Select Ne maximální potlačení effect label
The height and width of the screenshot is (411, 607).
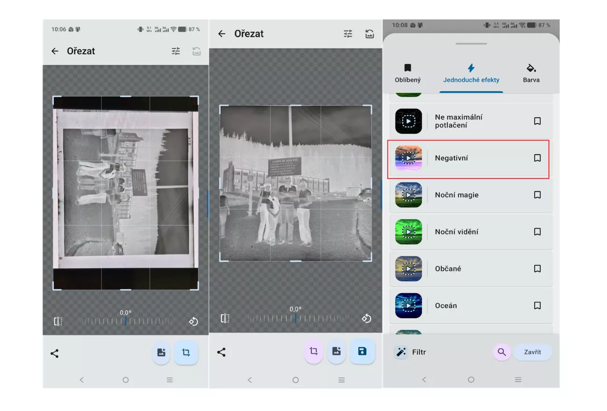[x=459, y=121]
